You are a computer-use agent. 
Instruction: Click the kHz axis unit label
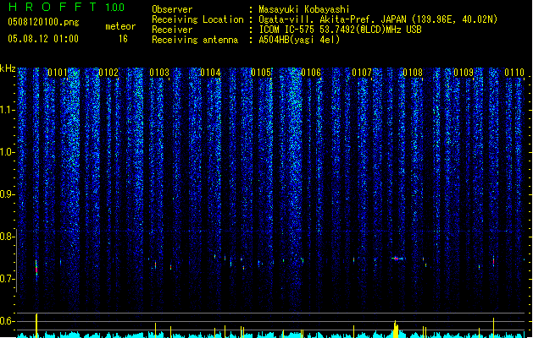click(8, 68)
